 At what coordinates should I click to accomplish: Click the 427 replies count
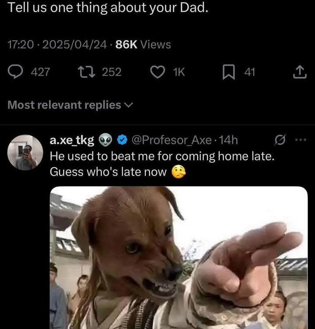(41, 72)
